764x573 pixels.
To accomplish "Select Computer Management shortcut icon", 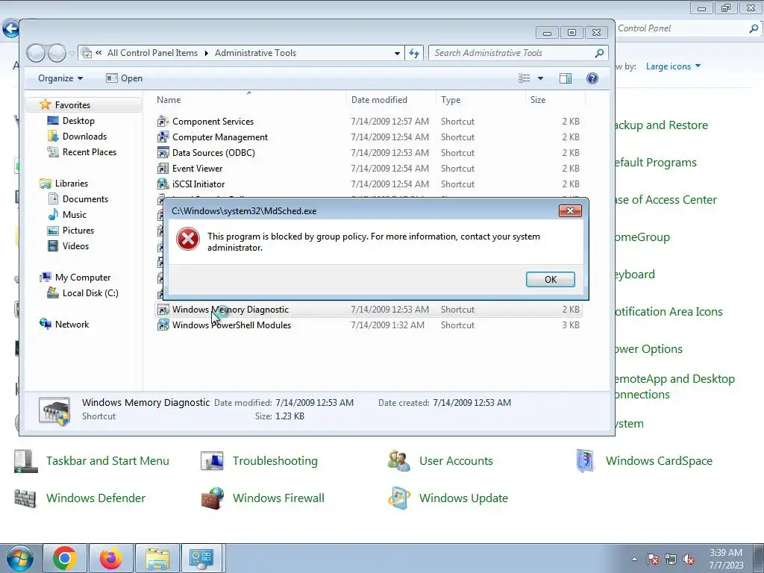I will (163, 137).
